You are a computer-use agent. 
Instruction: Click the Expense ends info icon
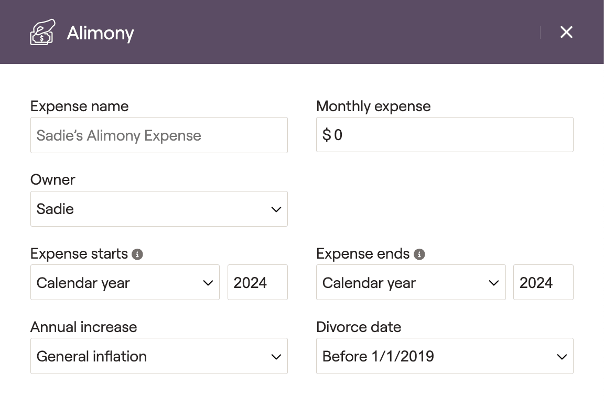(419, 254)
